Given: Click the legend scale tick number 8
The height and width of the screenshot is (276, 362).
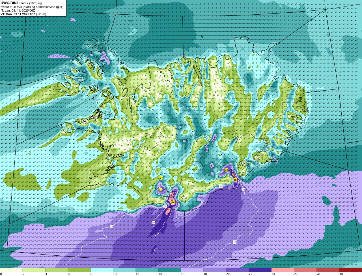Looking at the screenshot, I should pos(91,274).
